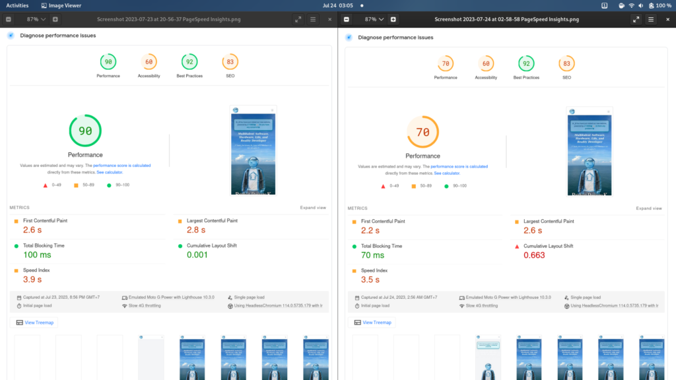Select the zoom out icon in the left toolbar

[x=8, y=19]
